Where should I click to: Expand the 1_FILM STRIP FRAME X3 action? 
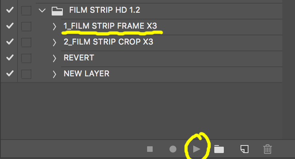(54, 27)
